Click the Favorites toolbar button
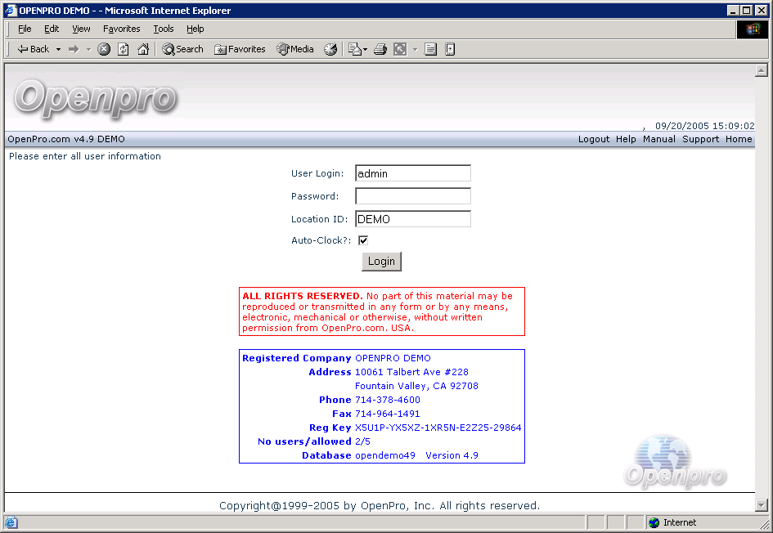The image size is (773, 533). pos(240,49)
